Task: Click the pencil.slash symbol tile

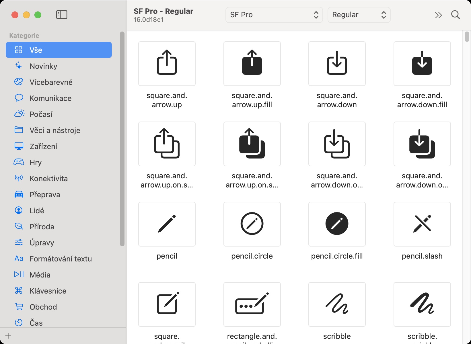Action: [422, 224]
